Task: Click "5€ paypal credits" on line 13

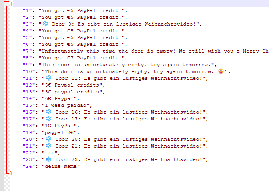Action: point(72,92)
